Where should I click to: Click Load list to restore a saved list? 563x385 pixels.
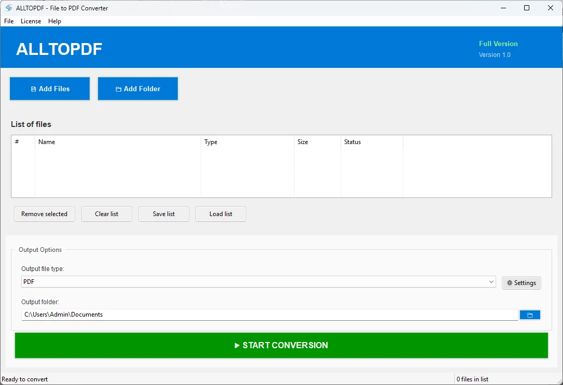220,214
